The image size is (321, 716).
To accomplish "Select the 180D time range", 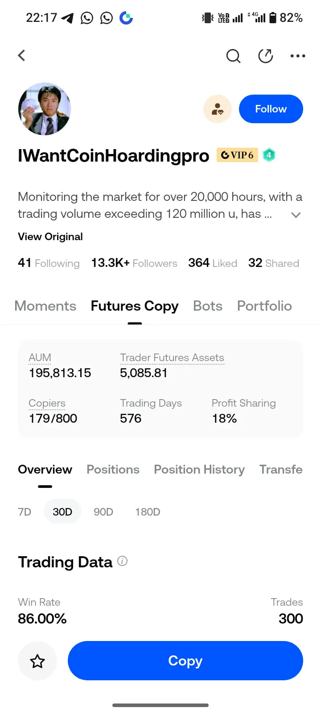I will point(148,512).
